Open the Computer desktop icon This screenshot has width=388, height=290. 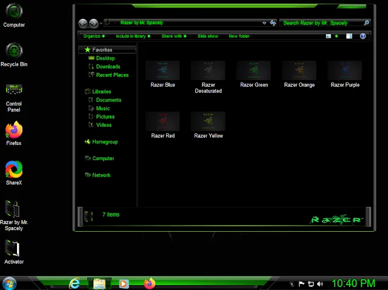tap(14, 15)
